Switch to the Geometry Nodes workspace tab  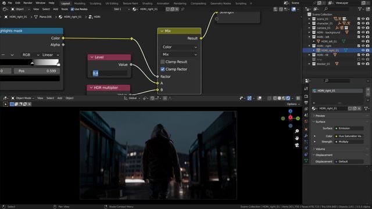pos(220,3)
